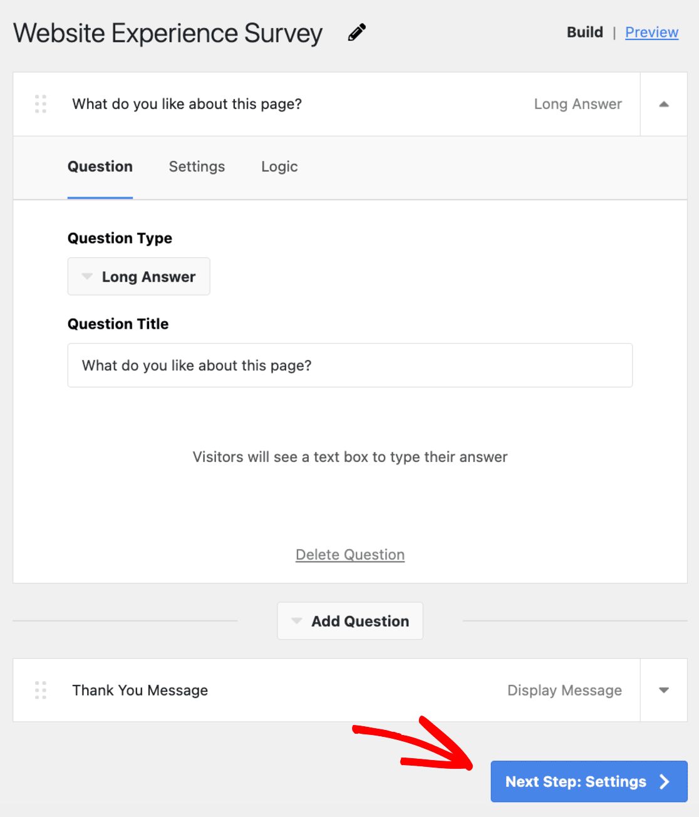Click the Website Experience Survey title
This screenshot has height=817, width=699.
[168, 33]
